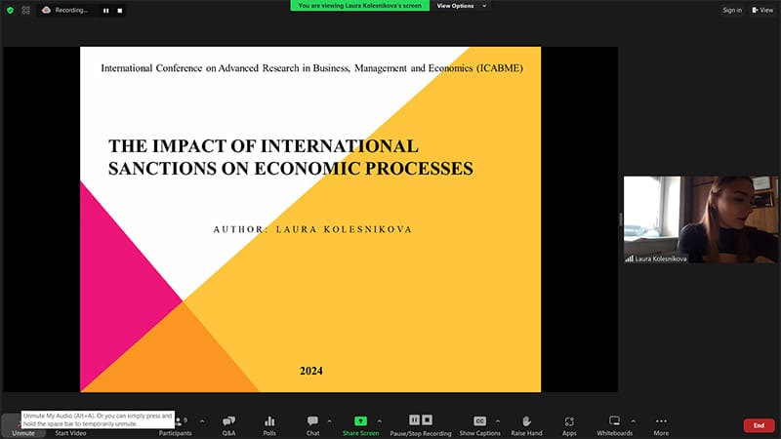This screenshot has width=781, height=439.
Task: Open the Polls panel
Action: click(x=268, y=424)
